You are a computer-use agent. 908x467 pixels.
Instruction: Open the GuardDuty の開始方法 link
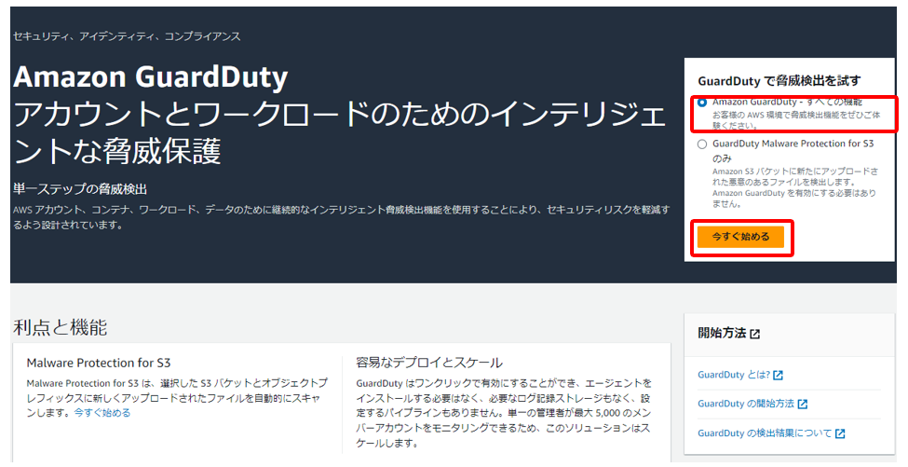746,404
